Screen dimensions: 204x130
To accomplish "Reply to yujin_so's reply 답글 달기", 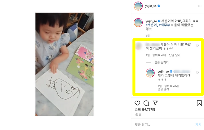I will click(163, 89).
